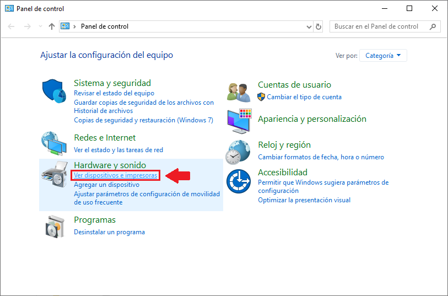Click the Accesibilidad blue circle icon
This screenshot has width=448, height=296.
pos(239,181)
